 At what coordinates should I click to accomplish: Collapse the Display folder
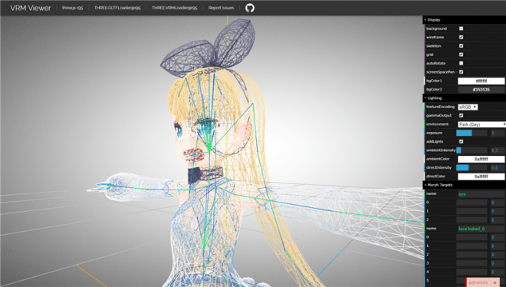[465, 20]
